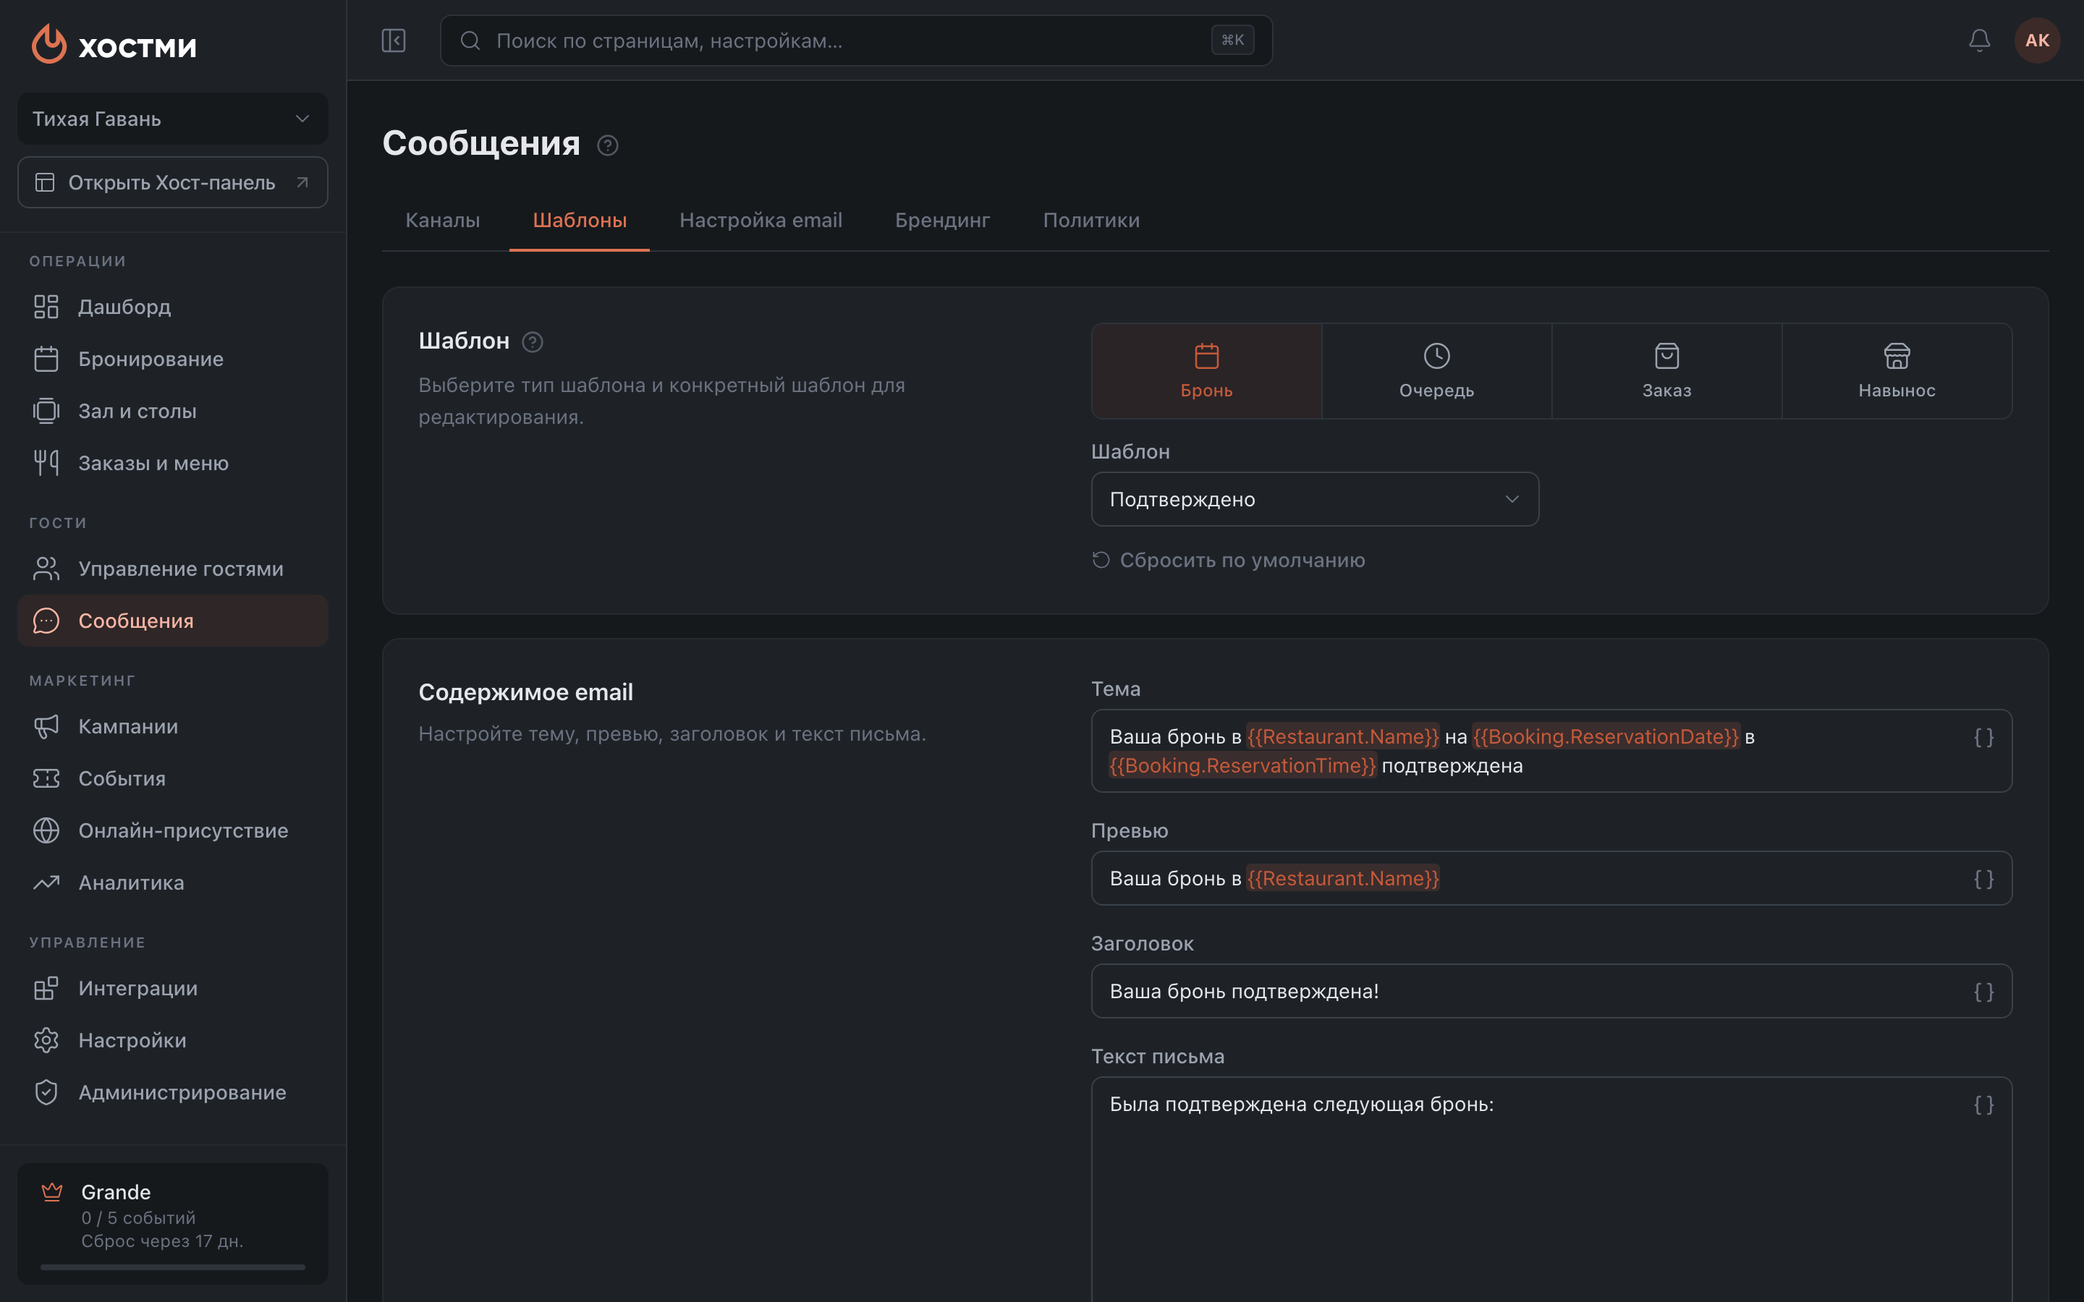Viewport: 2084px width, 1302px height.
Task: Switch to the Каналы tab
Action: pyautogui.click(x=443, y=221)
